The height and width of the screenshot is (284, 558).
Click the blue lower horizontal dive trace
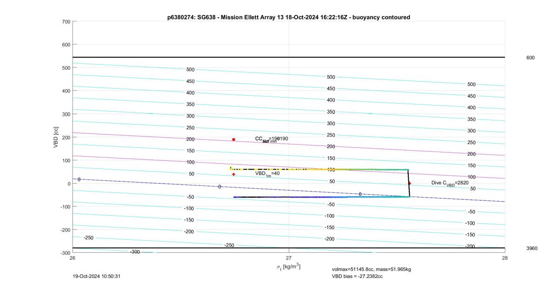321,197
